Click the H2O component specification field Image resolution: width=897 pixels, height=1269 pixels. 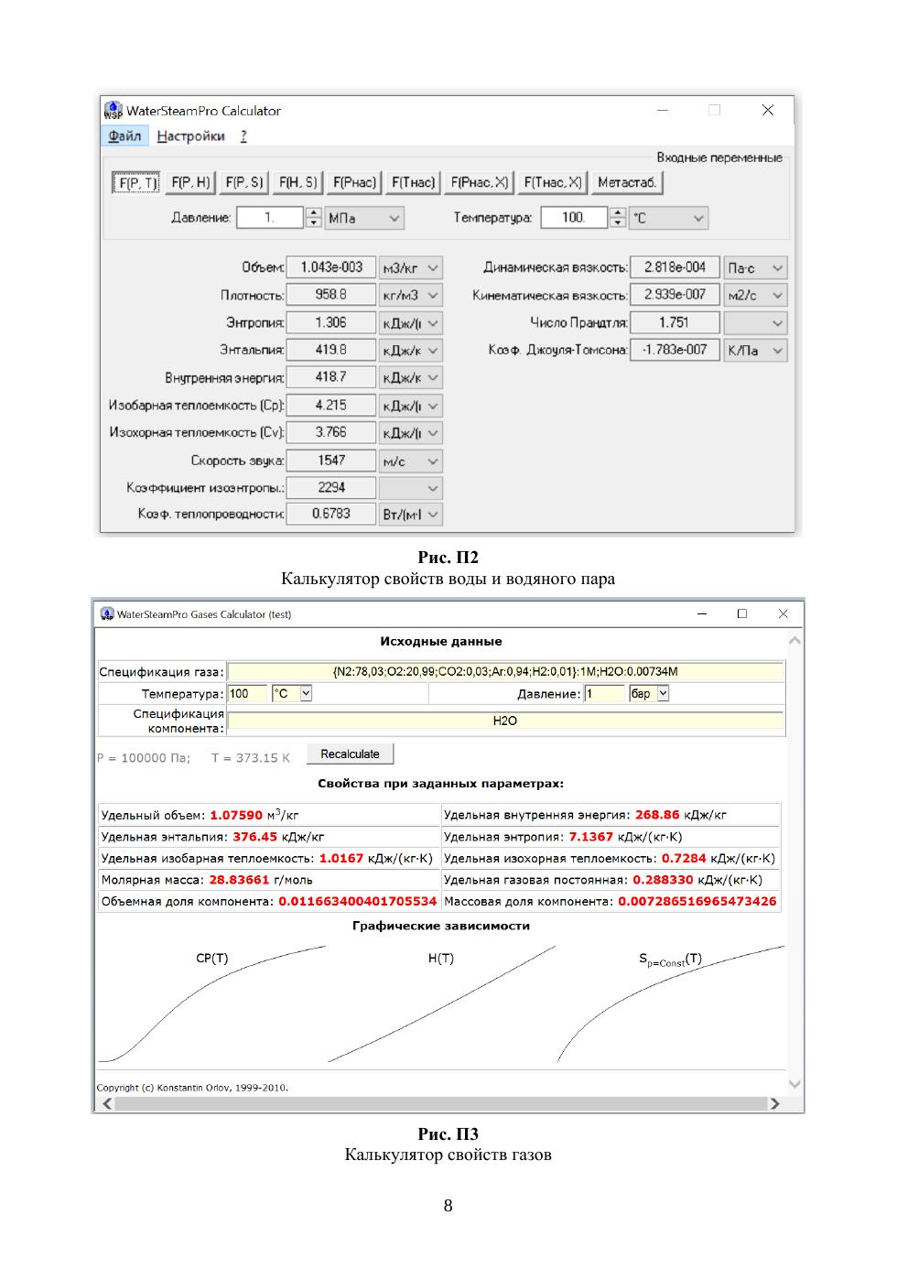coord(505,721)
